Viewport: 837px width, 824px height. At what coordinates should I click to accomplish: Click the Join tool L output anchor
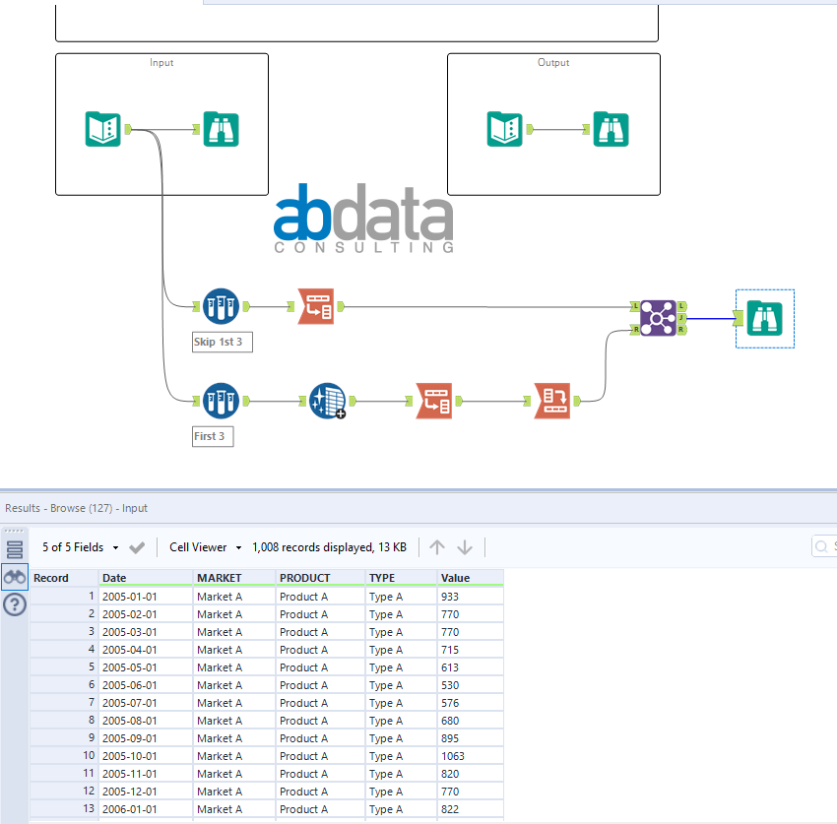(x=681, y=306)
